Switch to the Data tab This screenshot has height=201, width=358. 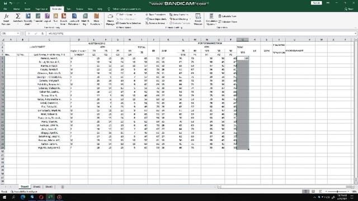click(69, 9)
